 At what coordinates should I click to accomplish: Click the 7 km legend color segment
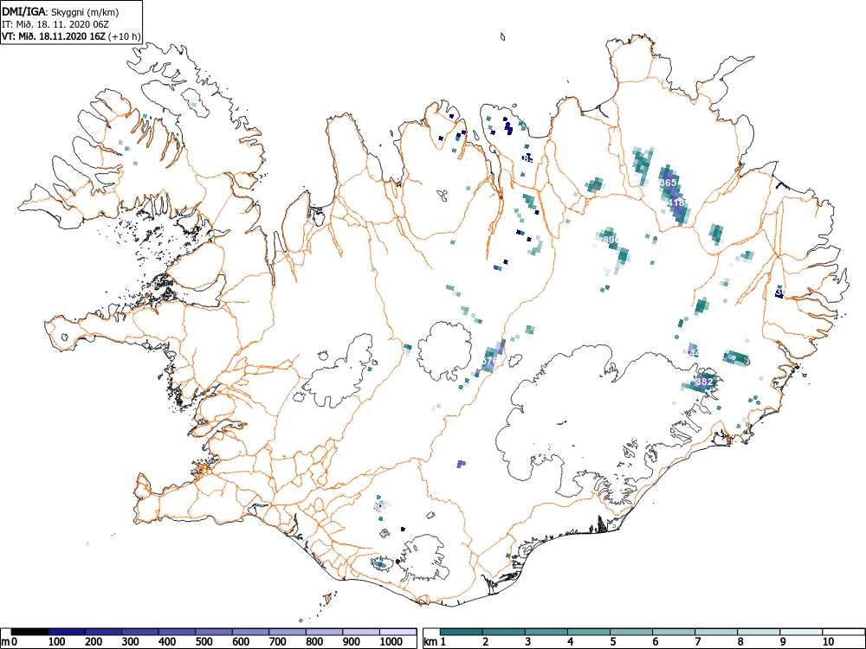click(716, 632)
